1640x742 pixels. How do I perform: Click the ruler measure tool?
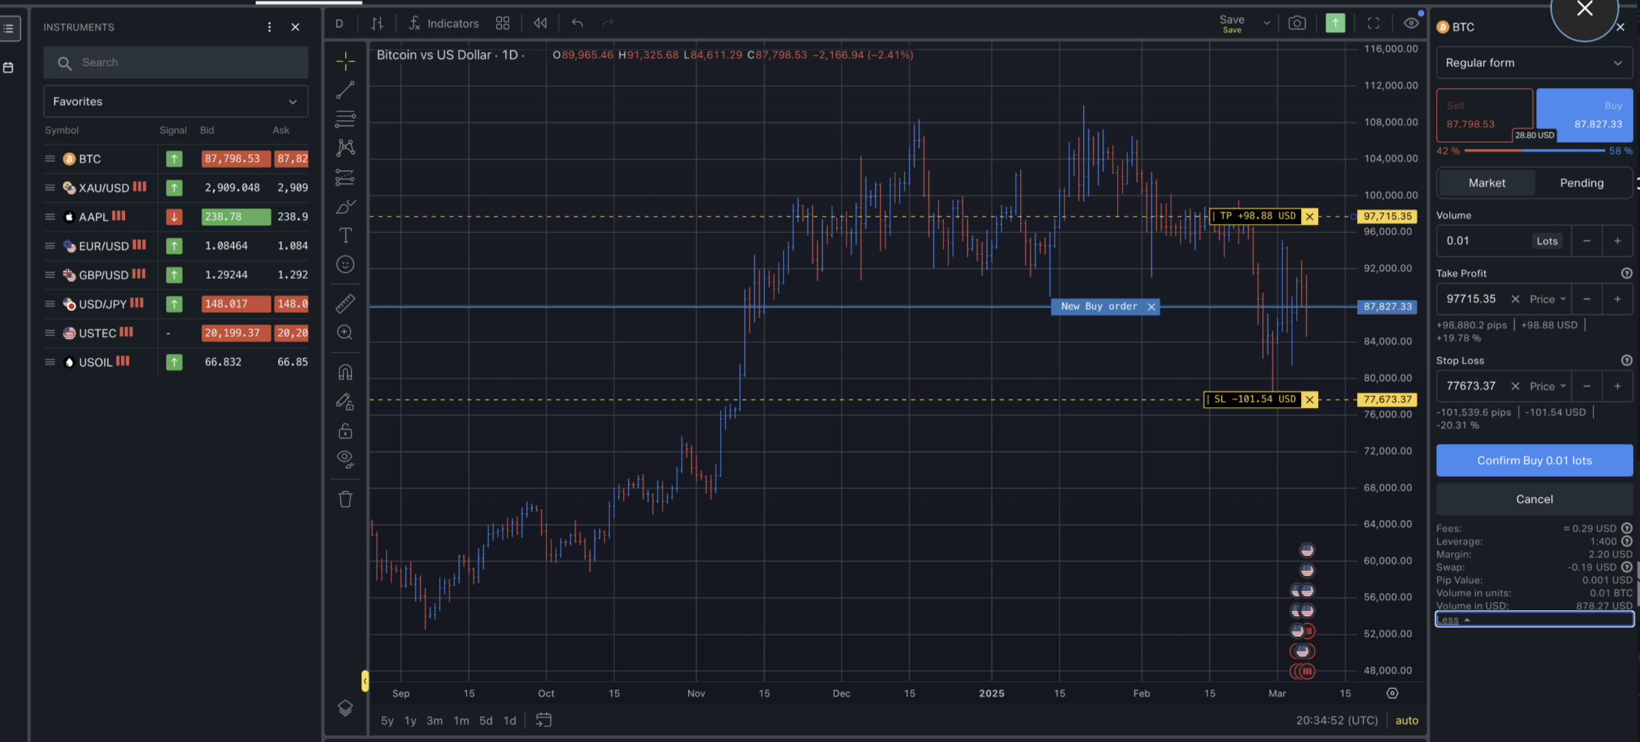(x=345, y=303)
